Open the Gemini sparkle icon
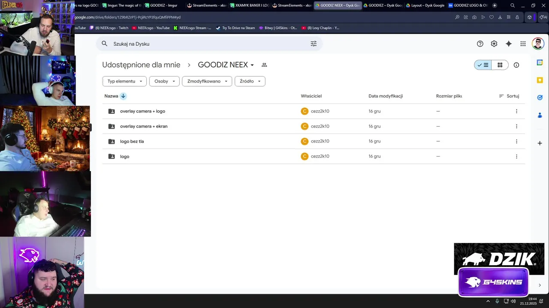 [509, 44]
